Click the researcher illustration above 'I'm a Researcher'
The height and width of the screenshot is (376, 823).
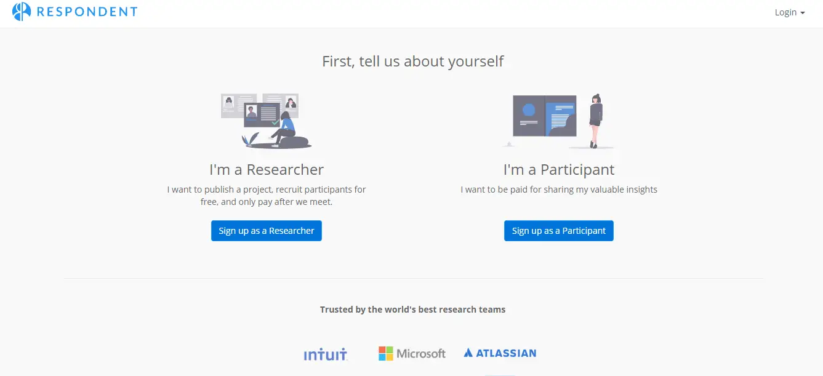pyautogui.click(x=266, y=121)
